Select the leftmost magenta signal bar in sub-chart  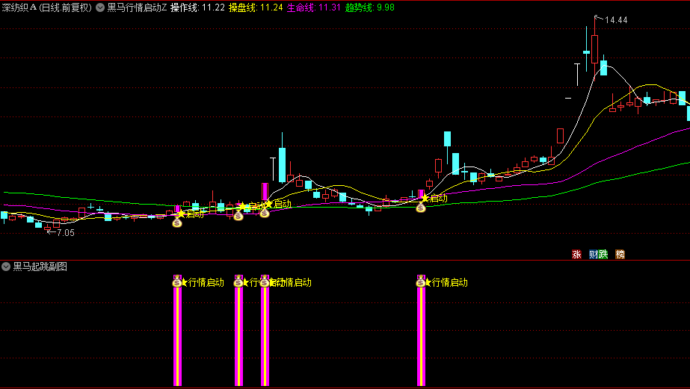click(177, 331)
